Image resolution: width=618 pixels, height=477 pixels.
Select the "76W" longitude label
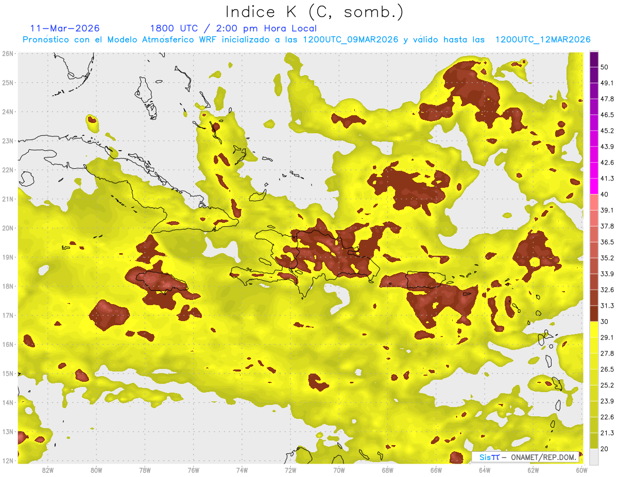click(x=193, y=470)
